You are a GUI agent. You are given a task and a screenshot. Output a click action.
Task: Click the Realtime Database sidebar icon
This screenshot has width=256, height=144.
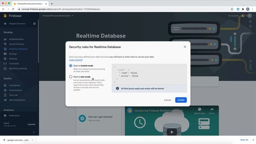[5, 49]
